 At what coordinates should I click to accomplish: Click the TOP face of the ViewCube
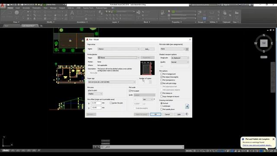pos(264,43)
